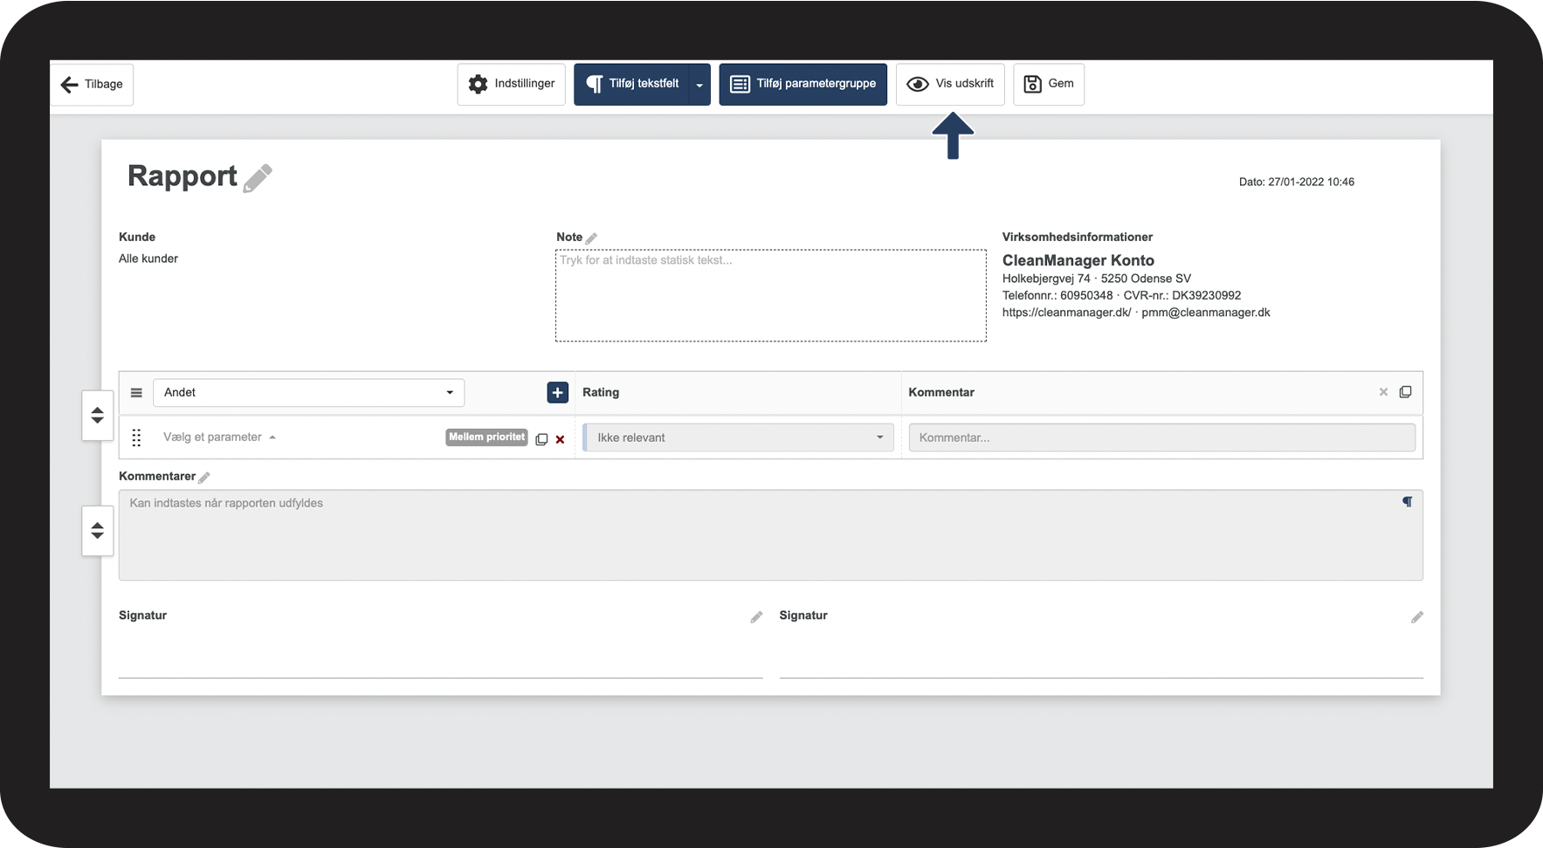Remove the parameter group with the gray X
The height and width of the screenshot is (848, 1543).
click(1383, 392)
